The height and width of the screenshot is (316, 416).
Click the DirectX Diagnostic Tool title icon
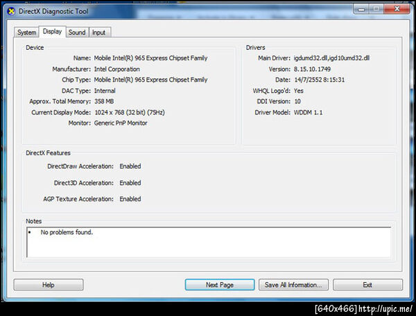coord(11,11)
